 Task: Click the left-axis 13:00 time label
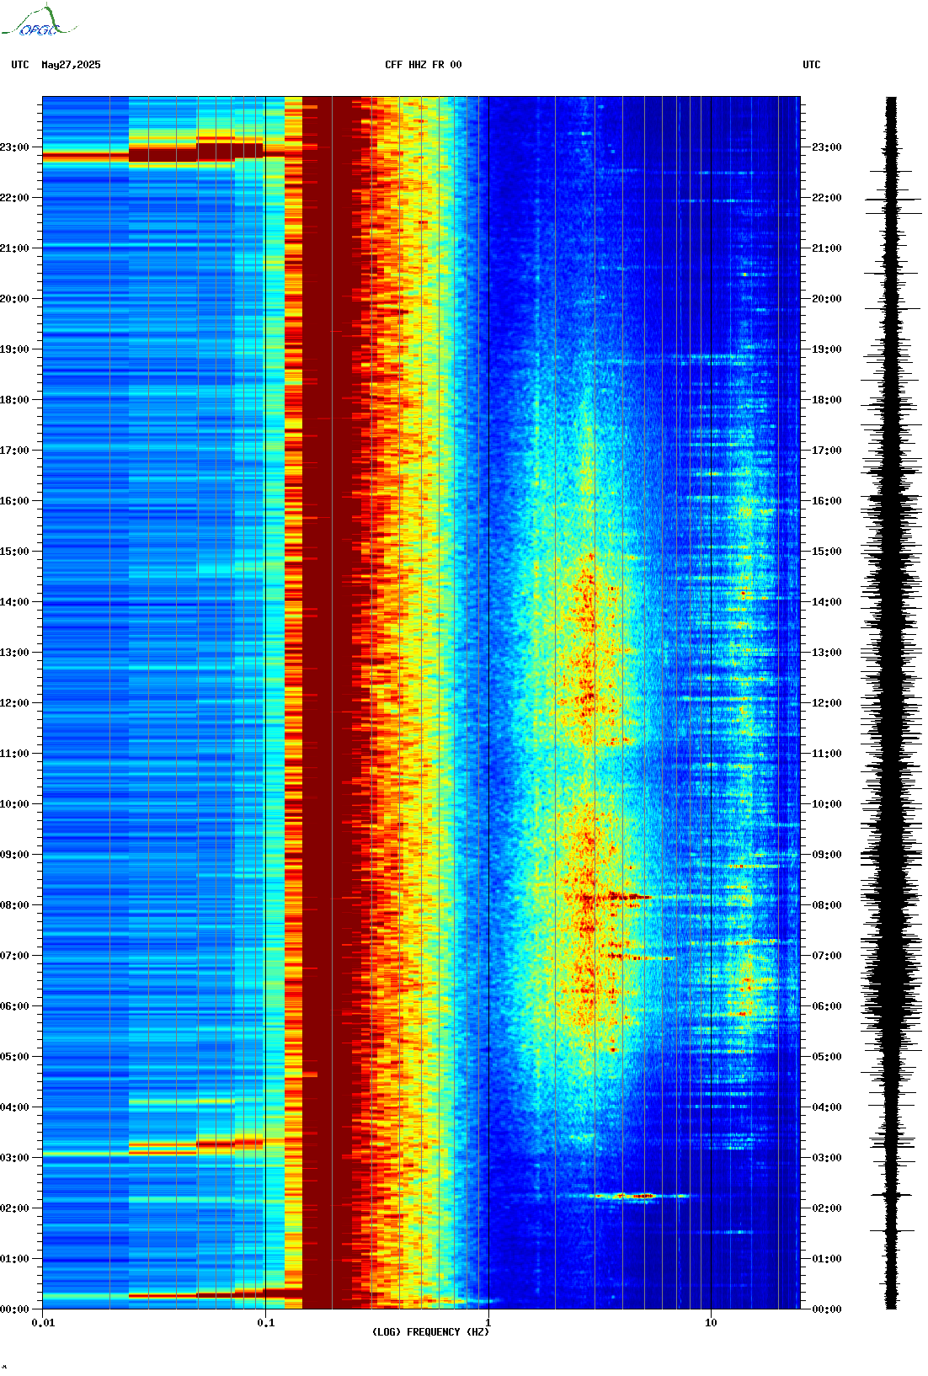(x=14, y=653)
